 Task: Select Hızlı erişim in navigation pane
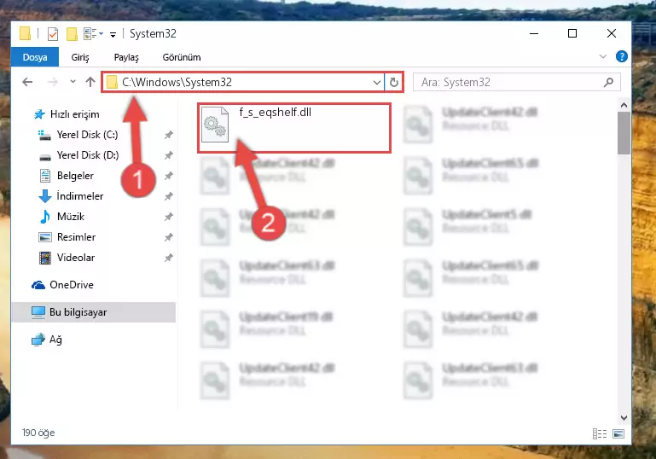click(x=74, y=114)
